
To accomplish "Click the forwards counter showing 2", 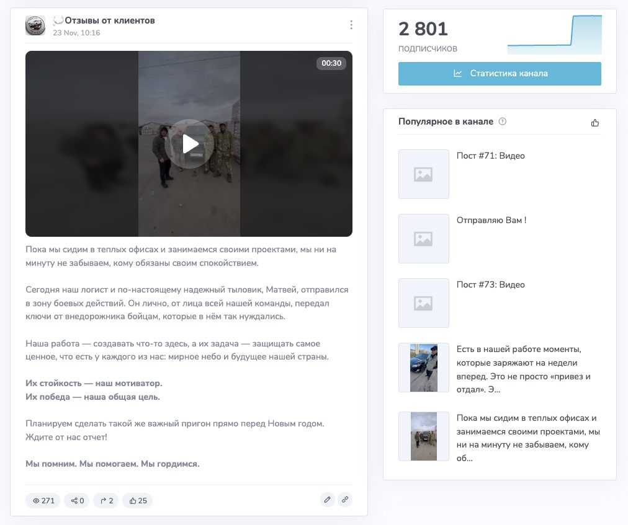I will (x=106, y=501).
